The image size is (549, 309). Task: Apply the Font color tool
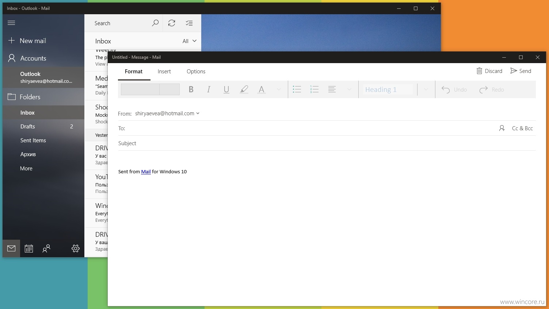click(x=262, y=89)
